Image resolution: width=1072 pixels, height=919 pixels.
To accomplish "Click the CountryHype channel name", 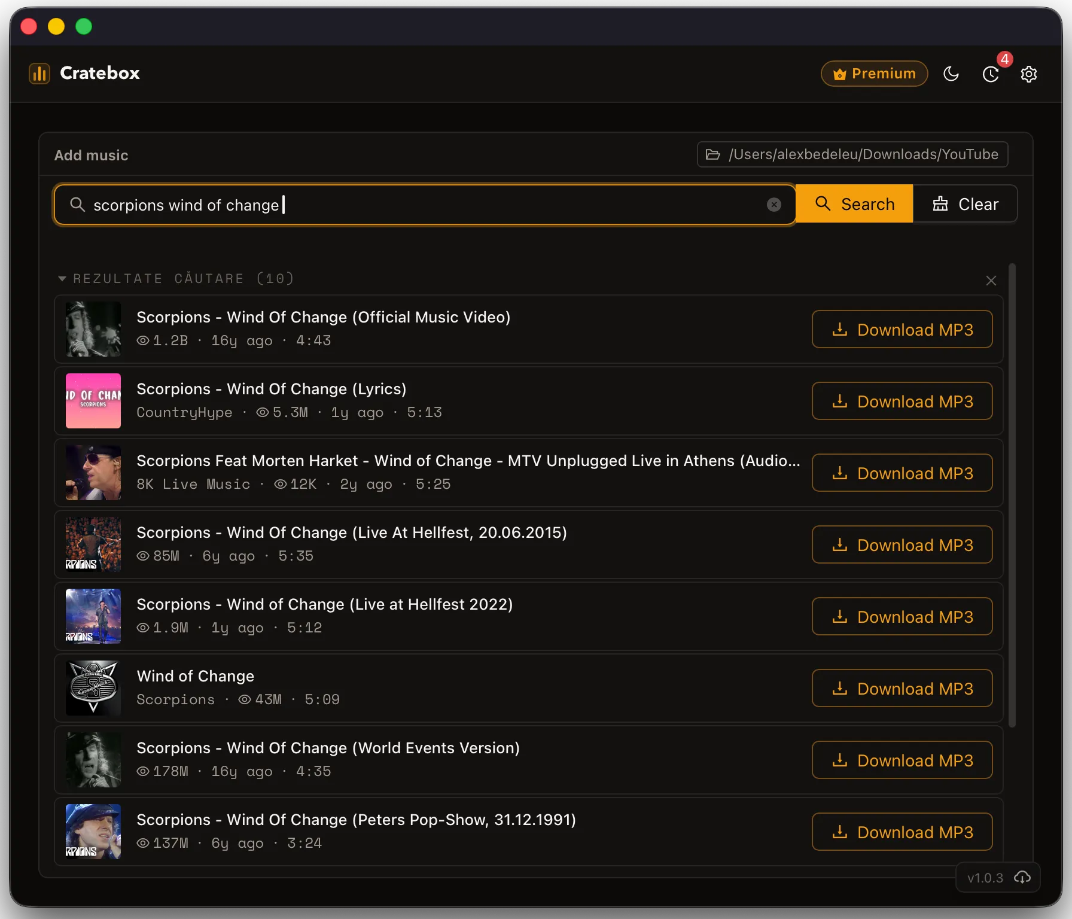I will 184,412.
